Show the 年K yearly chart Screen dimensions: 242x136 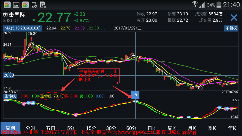232,128
